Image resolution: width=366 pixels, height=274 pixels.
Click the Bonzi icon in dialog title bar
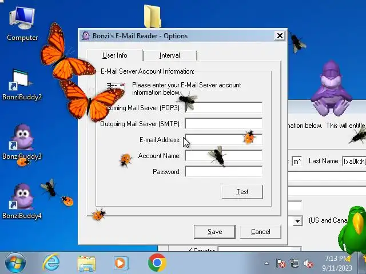86,35
